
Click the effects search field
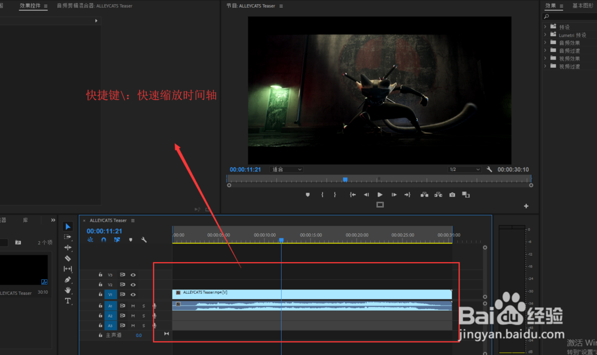pos(570,16)
